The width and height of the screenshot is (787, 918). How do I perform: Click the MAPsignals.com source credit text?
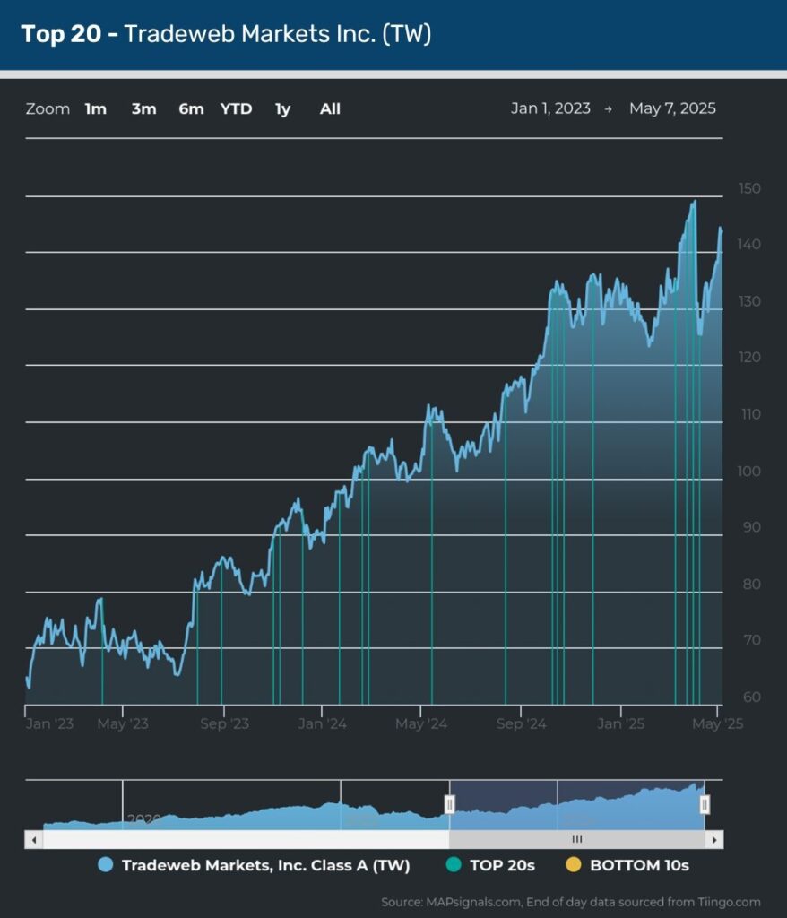point(571,902)
